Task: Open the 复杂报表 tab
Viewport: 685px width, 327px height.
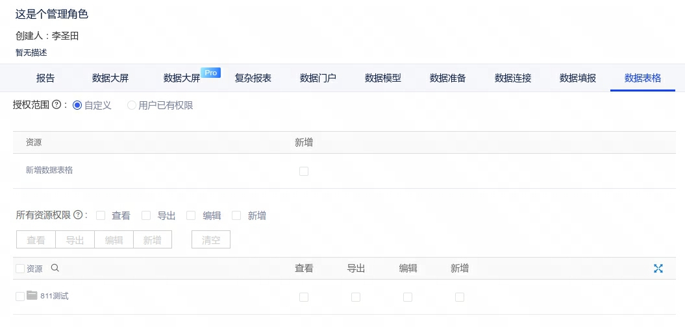Action: (x=253, y=78)
